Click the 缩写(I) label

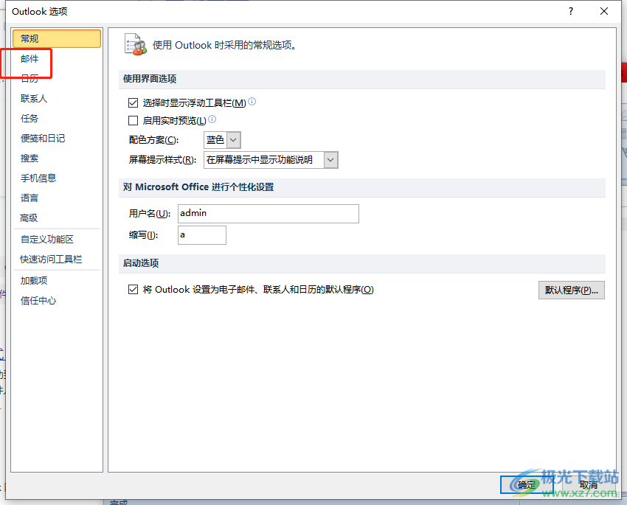pos(143,235)
